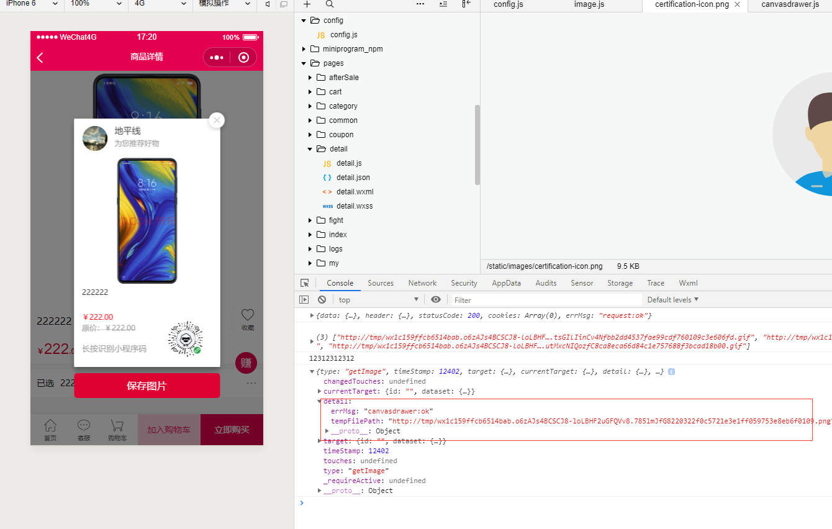Expand the miniprogram_npm folder
The width and height of the screenshot is (832, 529).
coord(304,49)
